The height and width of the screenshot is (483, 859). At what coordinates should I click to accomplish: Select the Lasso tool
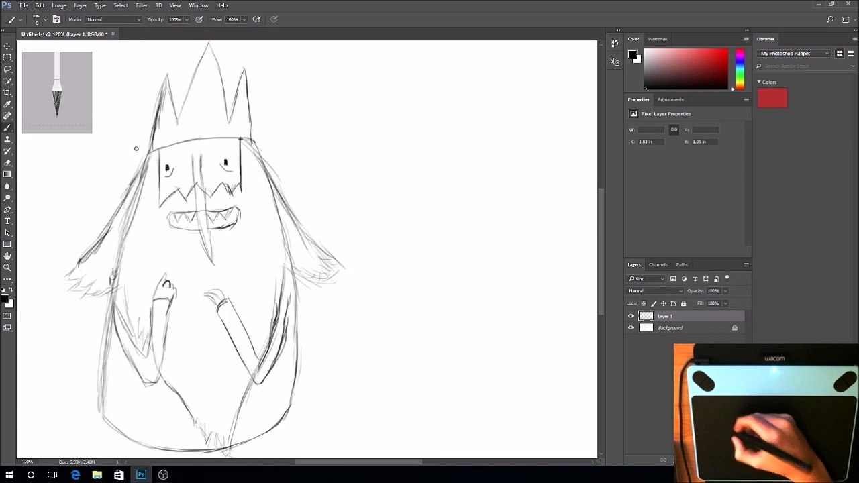tap(7, 69)
